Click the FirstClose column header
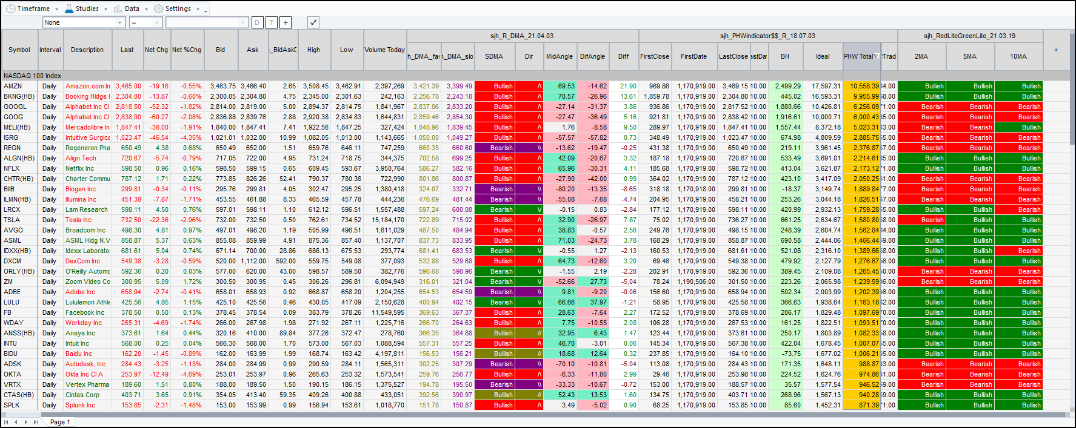Image resolution: width=1076 pixels, height=428 pixels. coord(655,56)
